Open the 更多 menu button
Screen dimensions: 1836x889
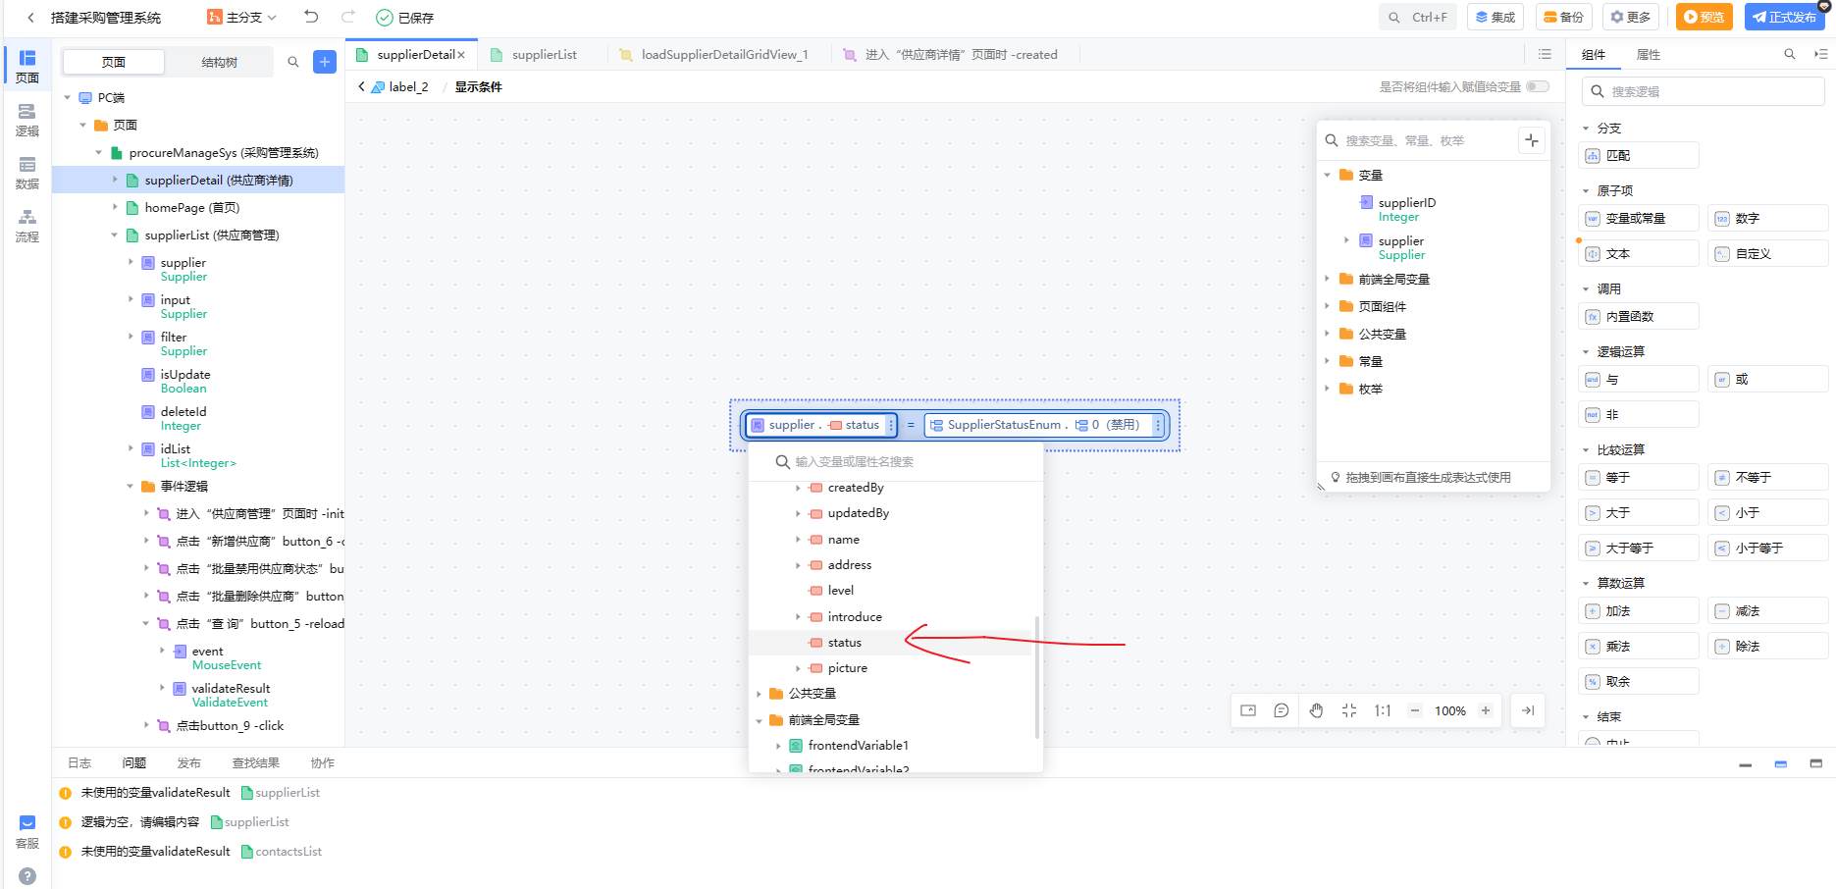pyautogui.click(x=1630, y=17)
